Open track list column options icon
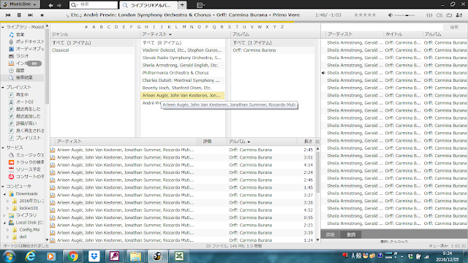 (317, 142)
